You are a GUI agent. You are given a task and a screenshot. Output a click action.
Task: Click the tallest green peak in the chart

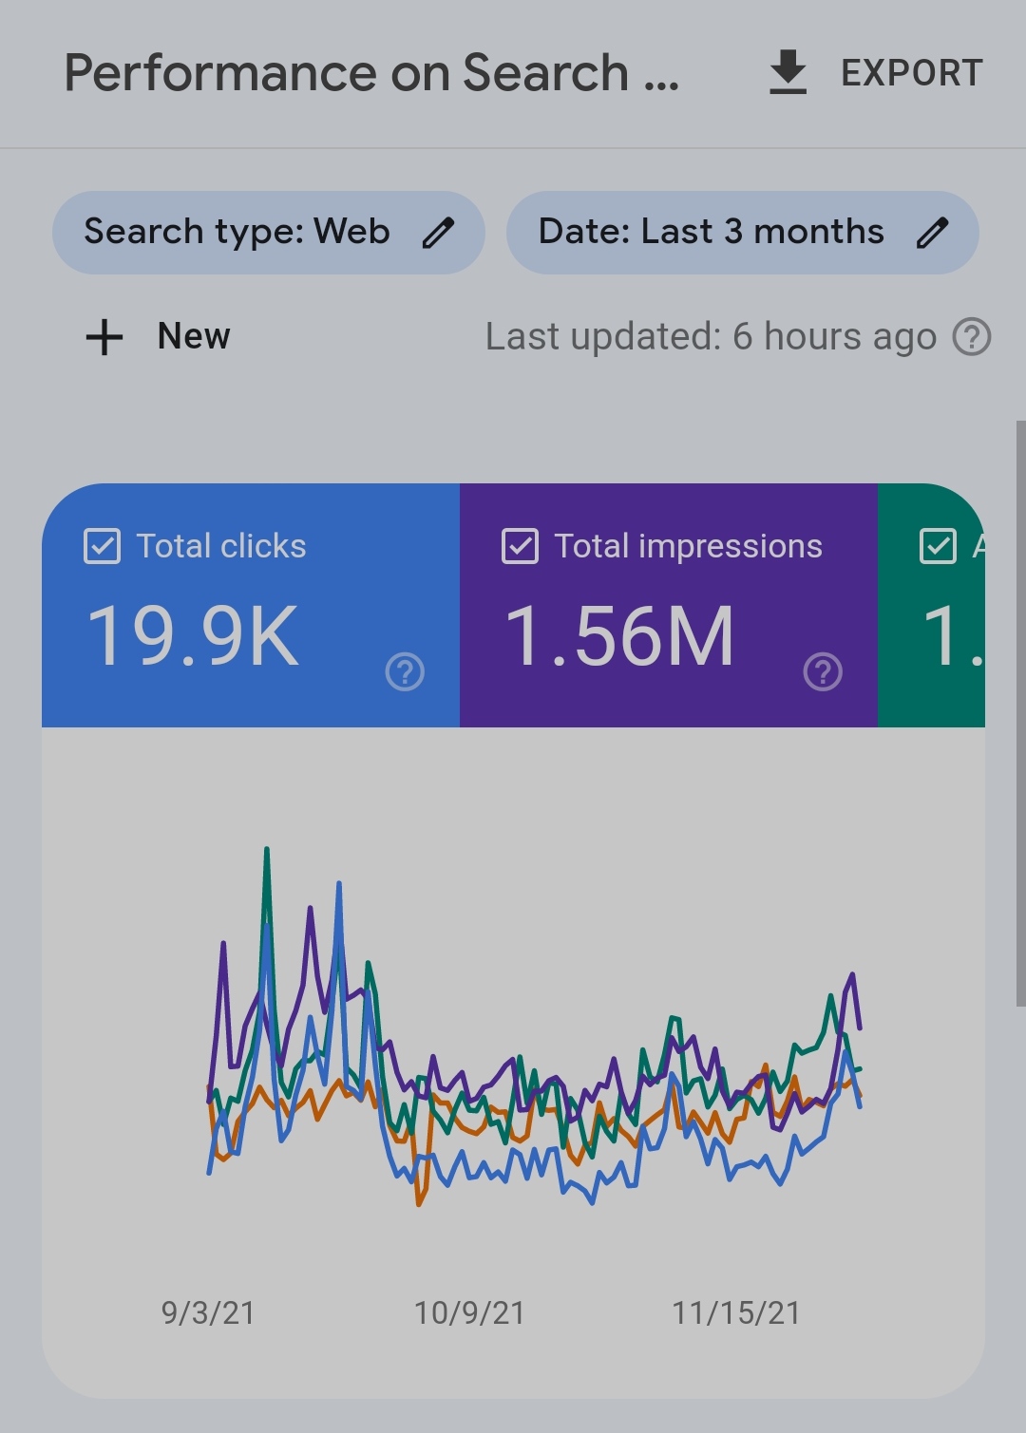pos(267,850)
